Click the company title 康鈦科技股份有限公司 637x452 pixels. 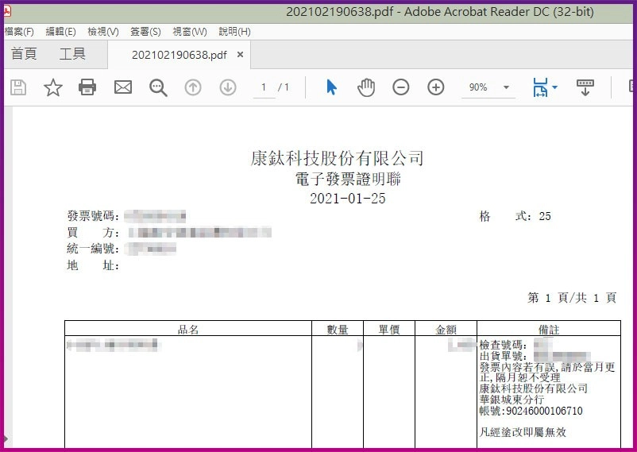click(x=338, y=158)
